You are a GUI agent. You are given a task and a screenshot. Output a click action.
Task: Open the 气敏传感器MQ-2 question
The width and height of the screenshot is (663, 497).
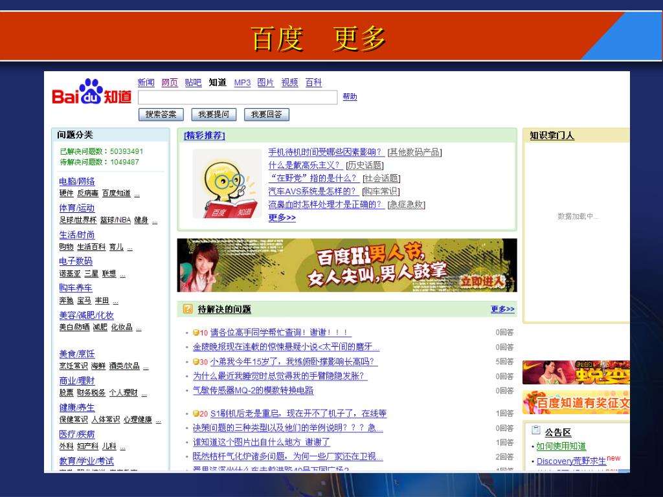pos(253,390)
